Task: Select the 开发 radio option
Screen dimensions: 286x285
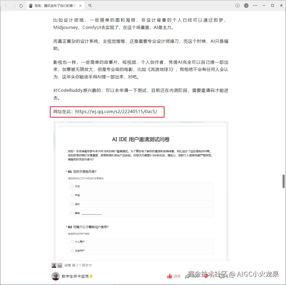Action: (72, 186)
